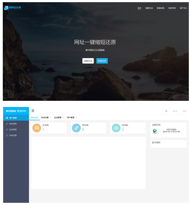Screen dimensions: 191x205
Task: Open 监控管理 in the sidebar
Action: tap(13, 130)
